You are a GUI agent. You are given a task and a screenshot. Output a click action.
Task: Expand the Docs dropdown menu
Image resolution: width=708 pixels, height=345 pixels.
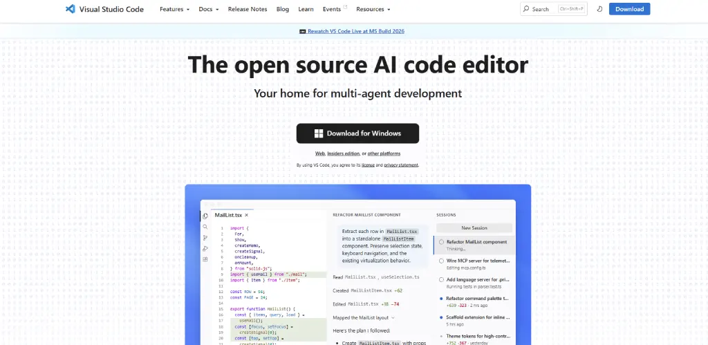coord(209,9)
